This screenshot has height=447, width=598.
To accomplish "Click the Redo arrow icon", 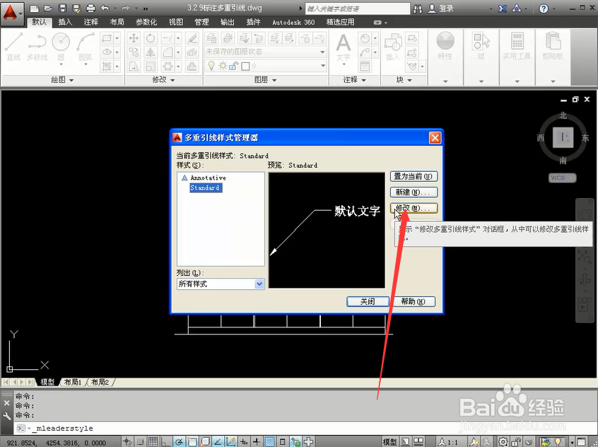I will point(126,8).
